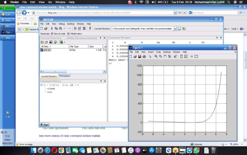The image size is (247, 155).
Task: Click Find Files icon in Current Directory panel
Action: (51, 42)
